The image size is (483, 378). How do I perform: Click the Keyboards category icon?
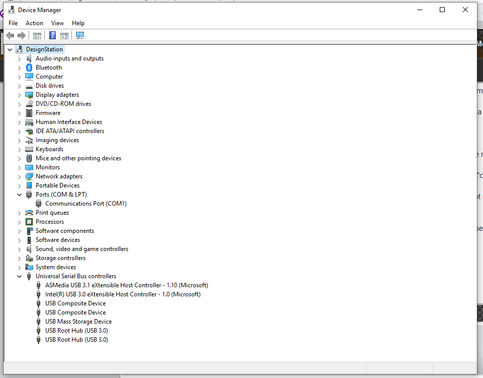tap(29, 149)
